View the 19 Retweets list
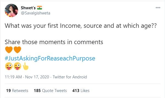Image resolution: width=165 pixels, height=98 pixels. 17,91
